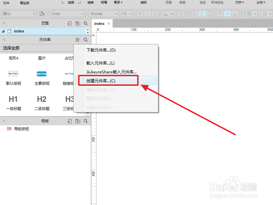
Task: Add a new folder in 母版 panel
Action: pyautogui.click(x=78, y=121)
